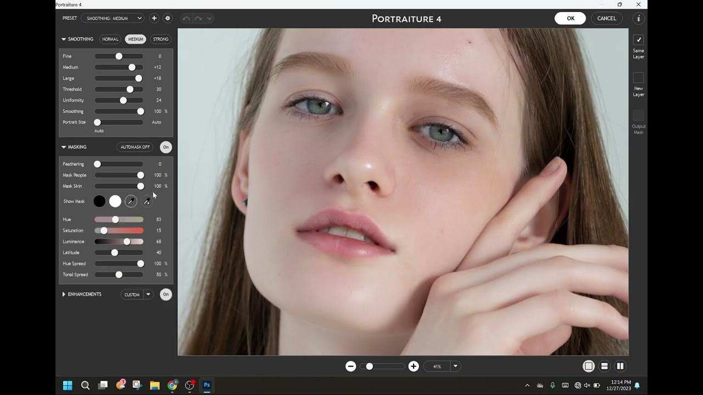This screenshot has height=395, width=703.
Task: Check the Output Mask checkbox
Action: tap(638, 115)
